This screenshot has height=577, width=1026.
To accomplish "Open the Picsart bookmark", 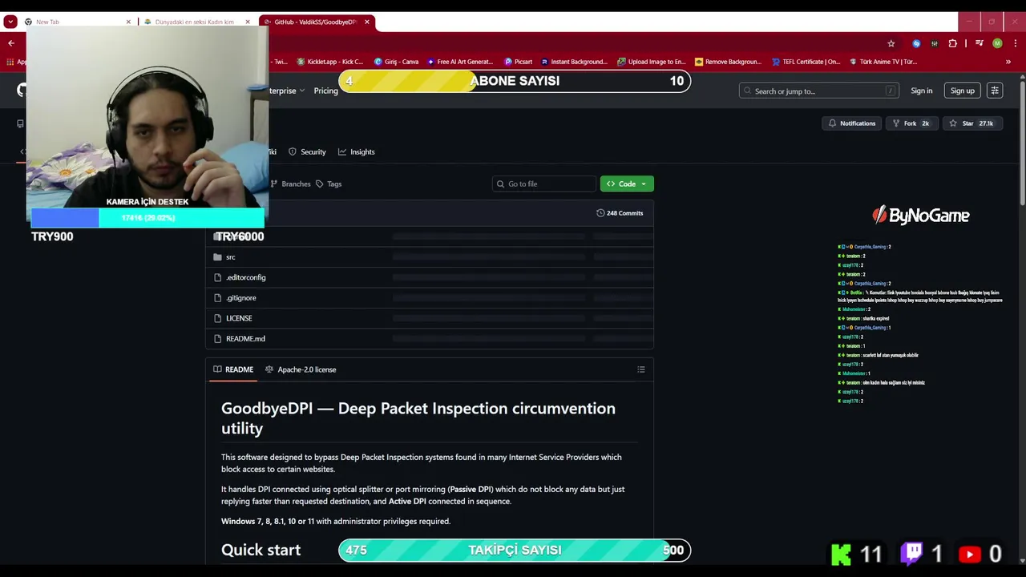I will point(519,62).
